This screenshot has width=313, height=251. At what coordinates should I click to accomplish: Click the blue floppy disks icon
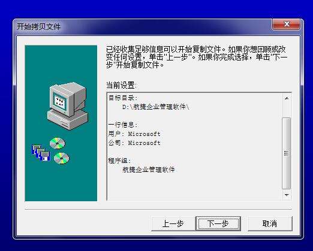[x=41, y=153]
